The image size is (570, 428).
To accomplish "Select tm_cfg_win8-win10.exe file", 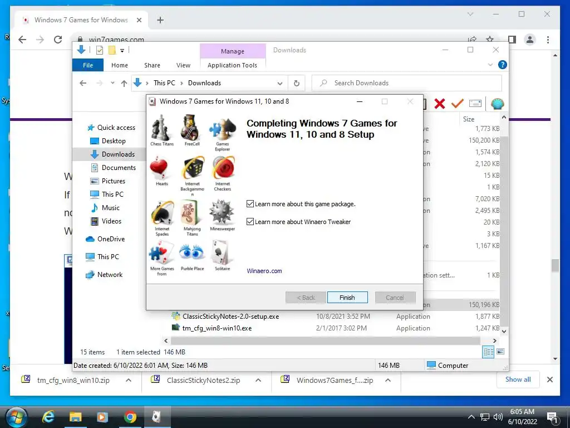I will pyautogui.click(x=217, y=328).
